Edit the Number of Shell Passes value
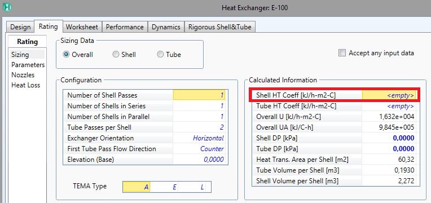Viewport: 431px width, 203px height. point(199,95)
